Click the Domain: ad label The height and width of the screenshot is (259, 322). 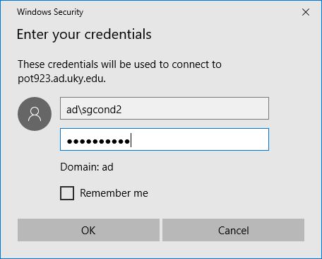[x=87, y=167]
